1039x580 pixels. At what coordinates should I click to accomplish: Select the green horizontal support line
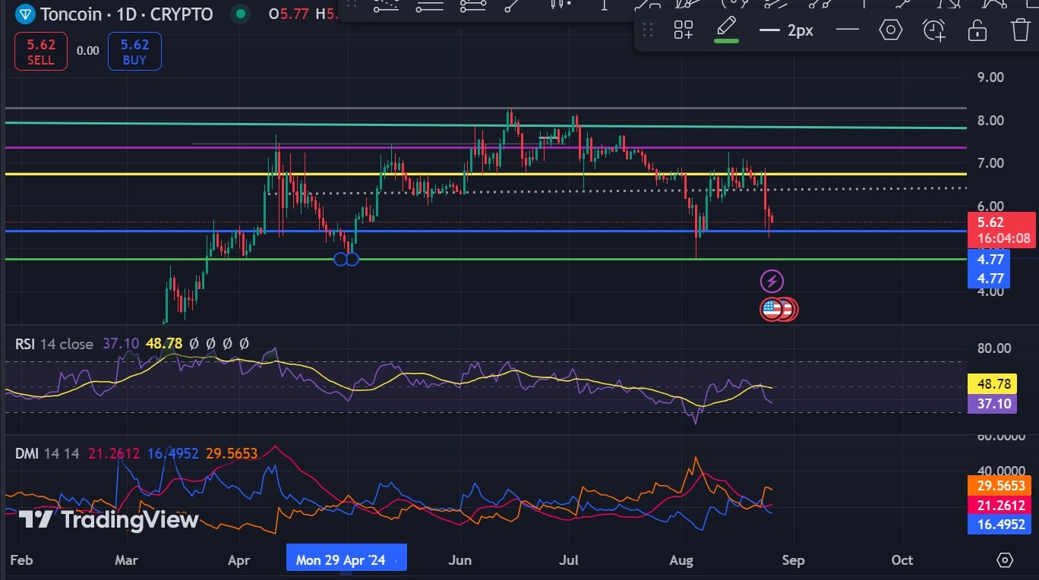(486, 259)
